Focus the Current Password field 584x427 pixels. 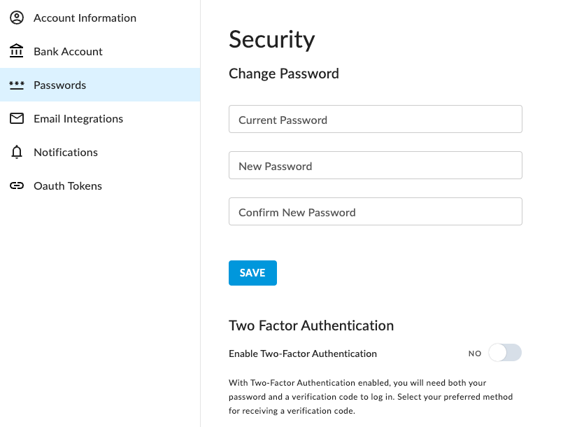(375, 119)
